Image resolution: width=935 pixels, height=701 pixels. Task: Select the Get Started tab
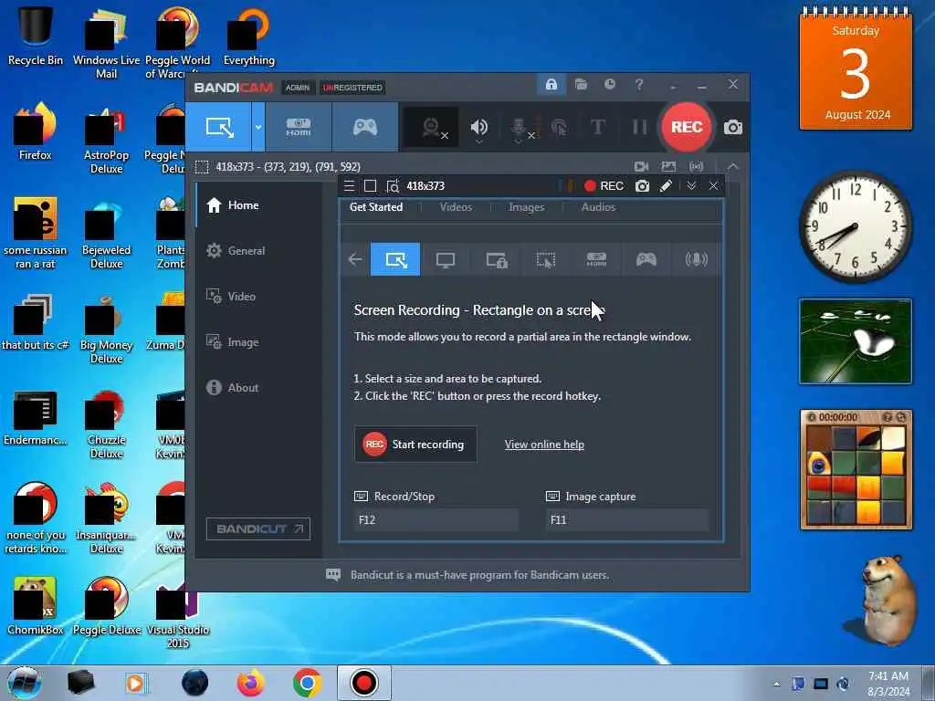click(x=375, y=207)
